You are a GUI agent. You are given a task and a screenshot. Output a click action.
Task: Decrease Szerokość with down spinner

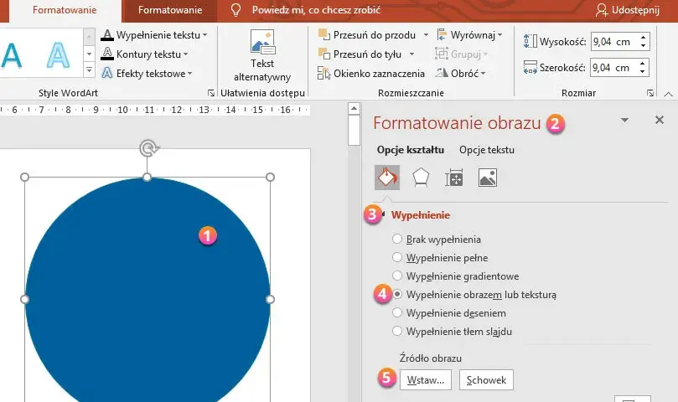tap(644, 72)
